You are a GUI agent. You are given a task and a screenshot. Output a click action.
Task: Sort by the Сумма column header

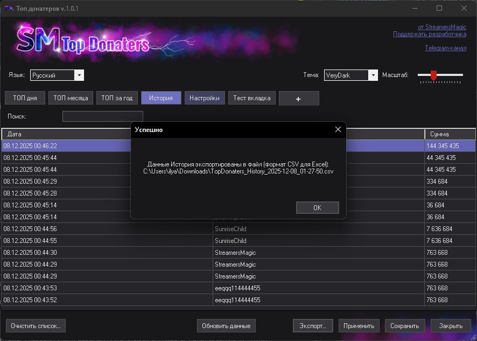[450, 134]
